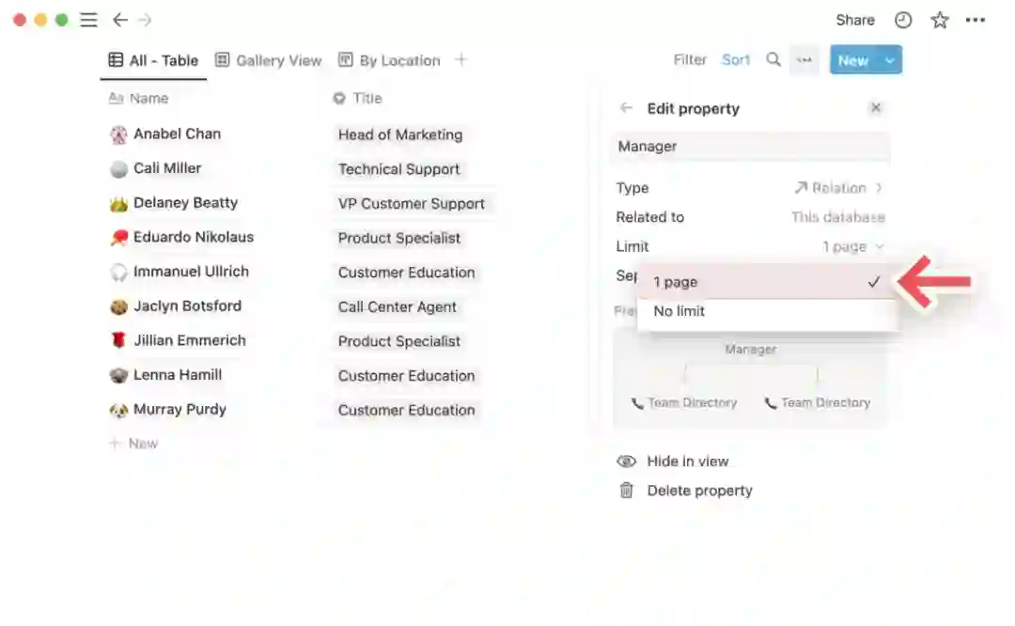The image size is (1015, 626).
Task: Return from Edit property using back arrow
Action: click(626, 108)
